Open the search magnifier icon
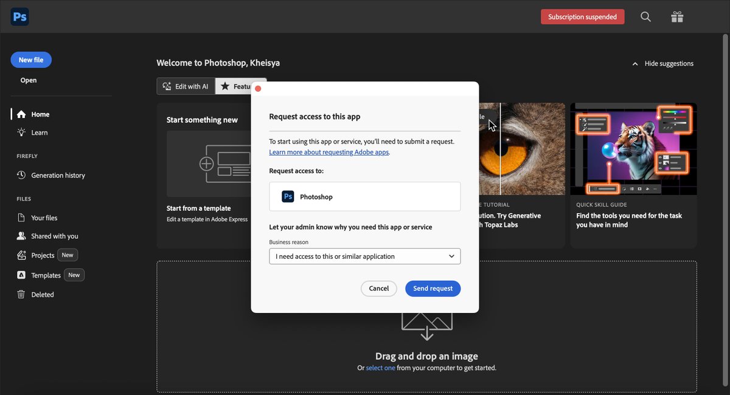 (x=646, y=17)
